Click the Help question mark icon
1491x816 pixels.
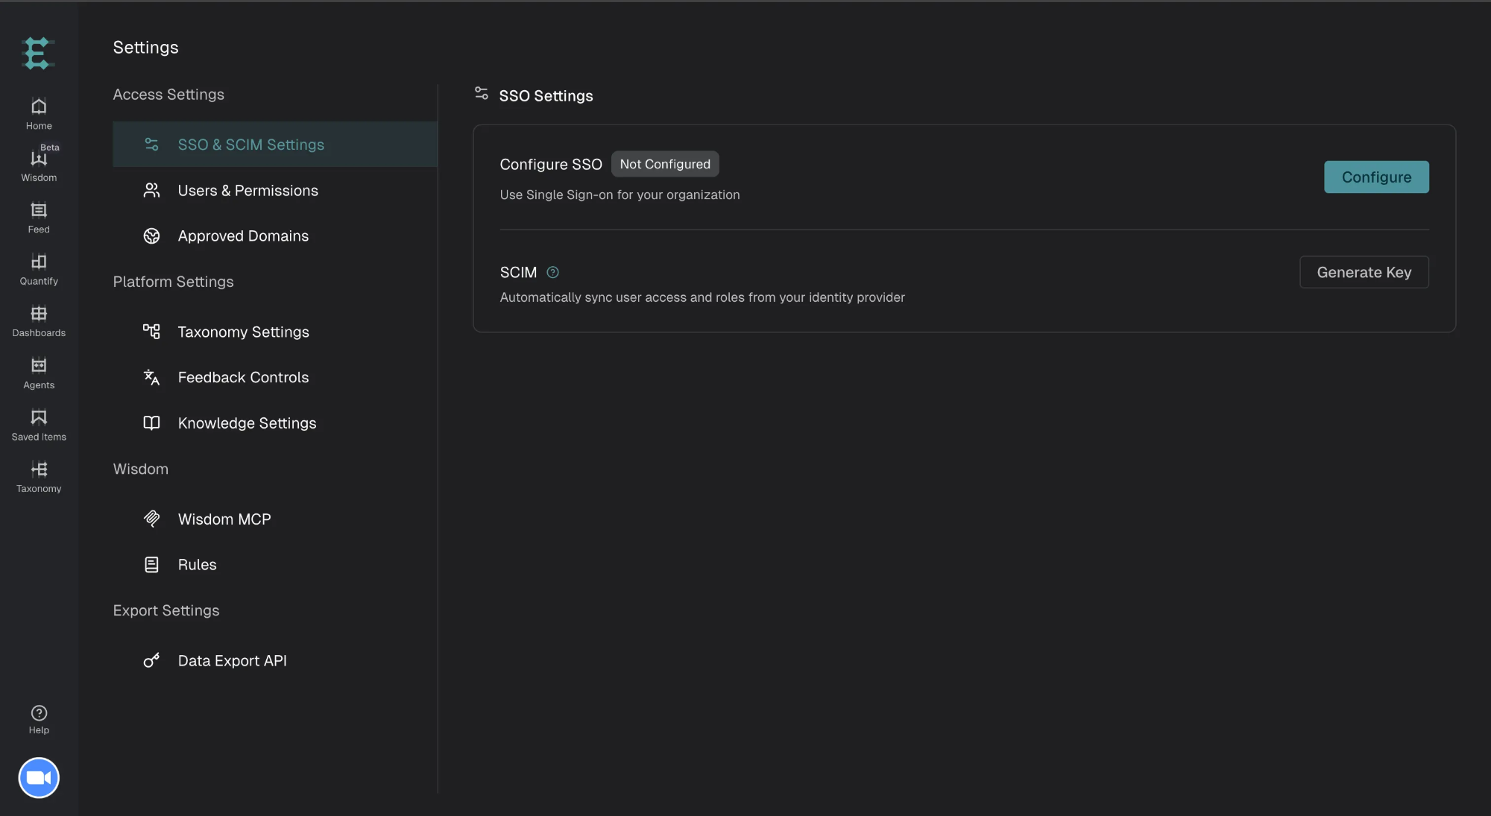(39, 713)
